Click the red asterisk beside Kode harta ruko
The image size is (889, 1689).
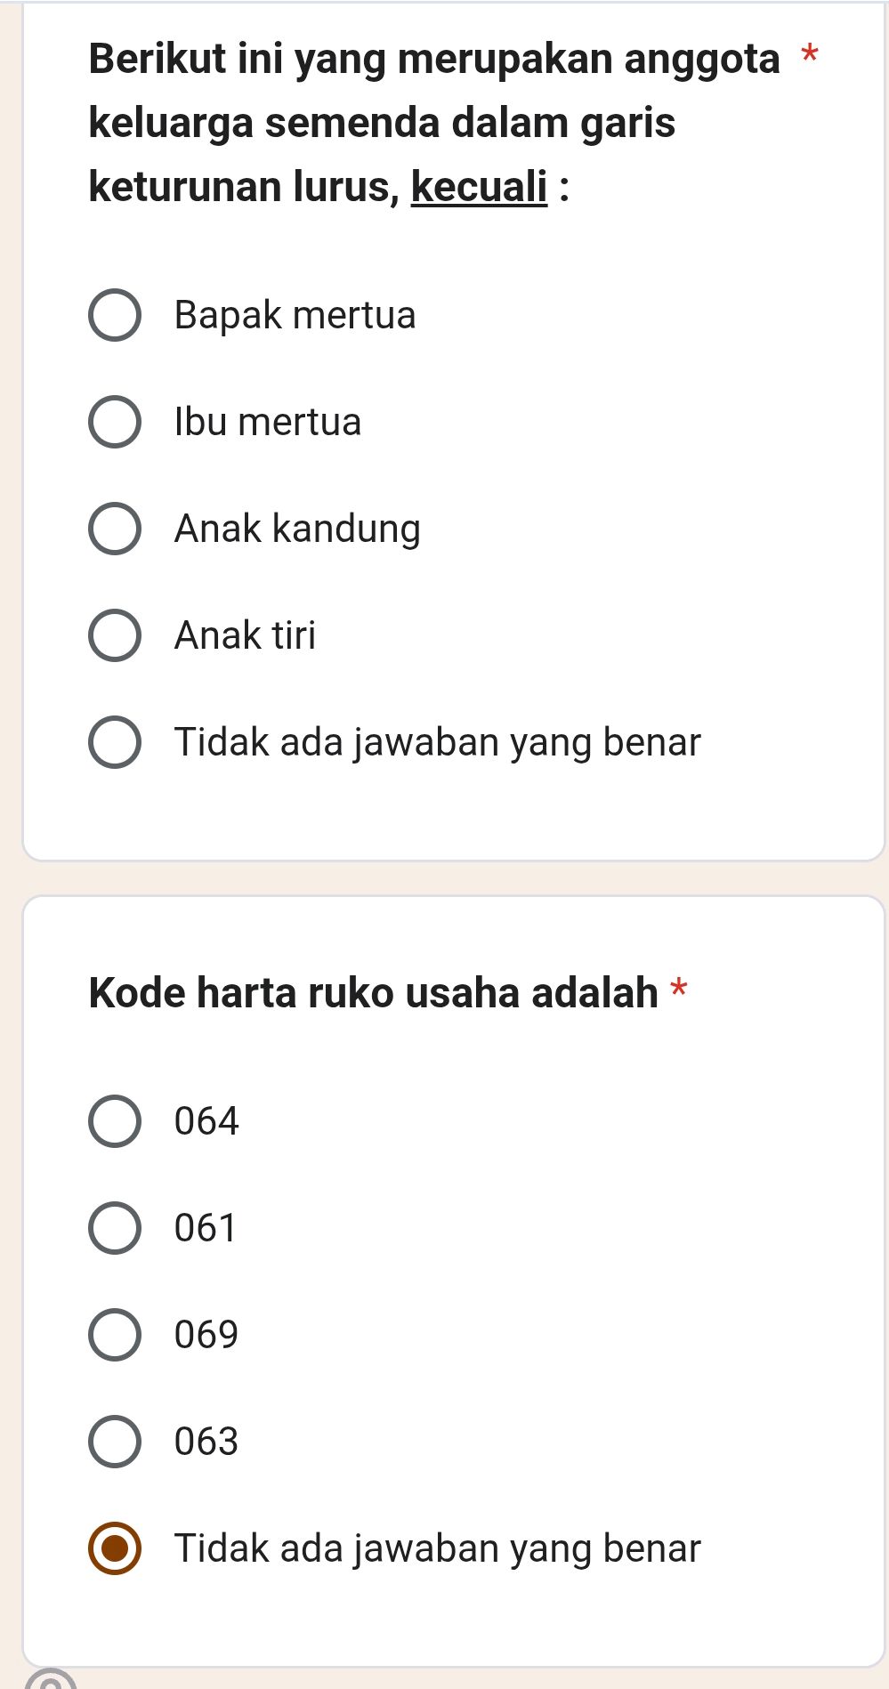[680, 986]
